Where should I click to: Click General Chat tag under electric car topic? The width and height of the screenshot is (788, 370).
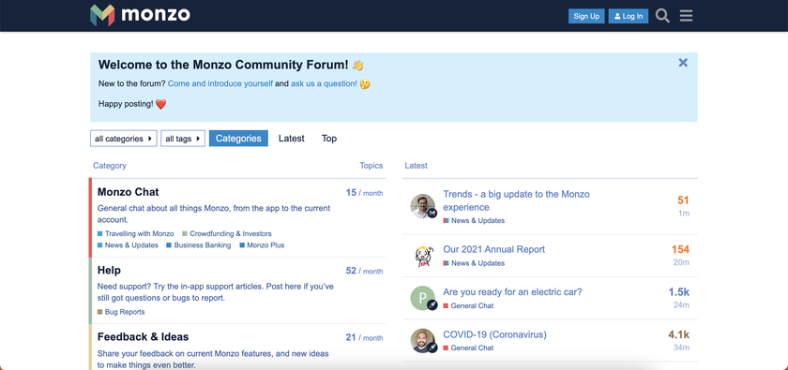(468, 305)
